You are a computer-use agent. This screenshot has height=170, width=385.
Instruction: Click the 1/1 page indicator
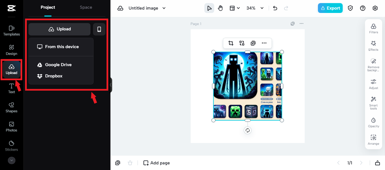click(350, 163)
